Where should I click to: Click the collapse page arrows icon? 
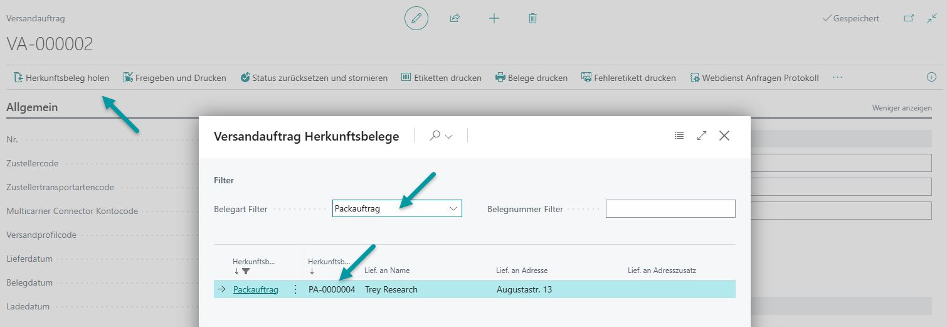932,18
